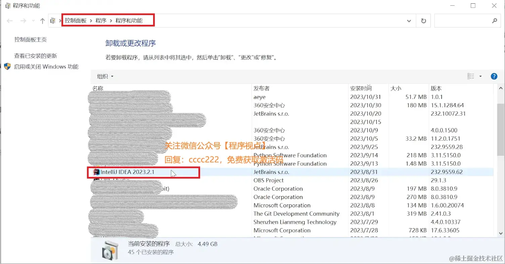Viewport: 505px width, 264px height.
Task: Expand the chevron after 控制面板 breadcrumb
Action: (x=91, y=21)
